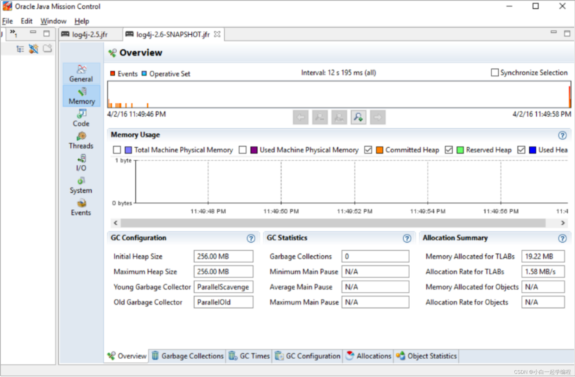The width and height of the screenshot is (575, 377).
Task: Check Total Machine Physical Memory
Action: point(117,150)
